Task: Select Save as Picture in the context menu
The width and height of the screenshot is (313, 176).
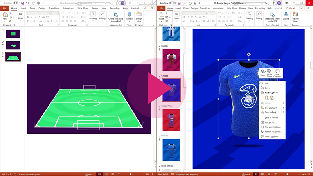Action: click(272, 117)
